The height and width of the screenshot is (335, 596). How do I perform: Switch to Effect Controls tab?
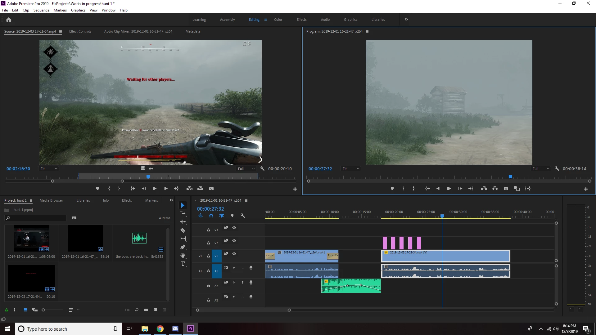point(80,31)
